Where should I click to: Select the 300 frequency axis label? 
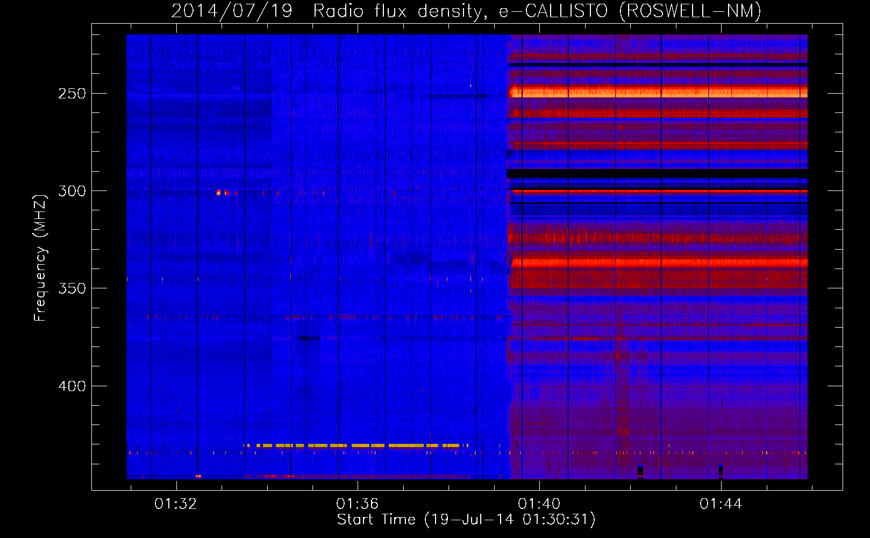[72, 191]
